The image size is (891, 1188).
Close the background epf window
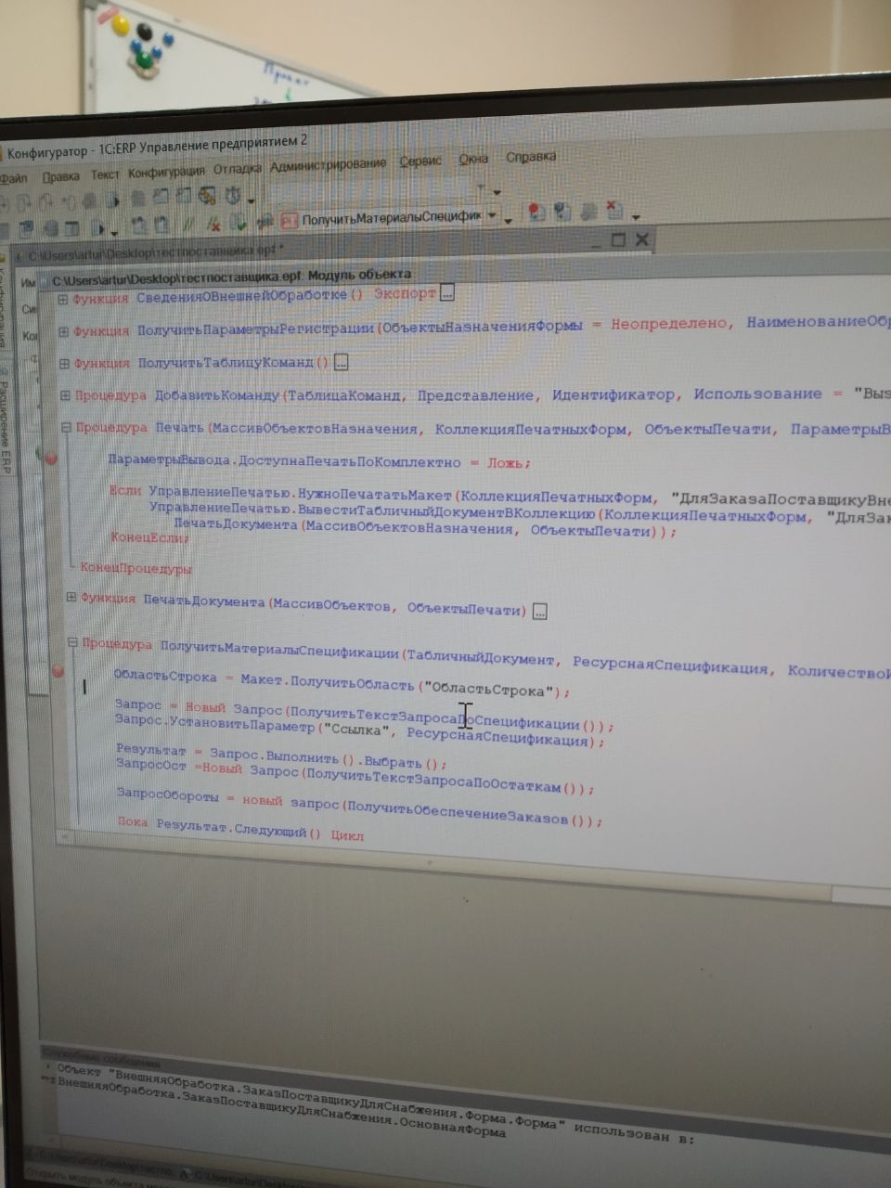click(x=642, y=239)
